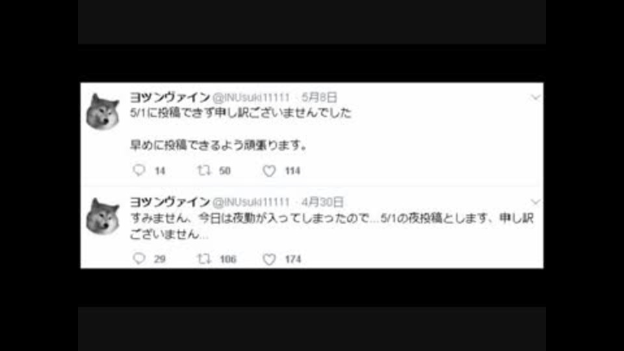The width and height of the screenshot is (624, 351).
Task: Reply to the 4月30日 tweet
Action: click(x=139, y=259)
